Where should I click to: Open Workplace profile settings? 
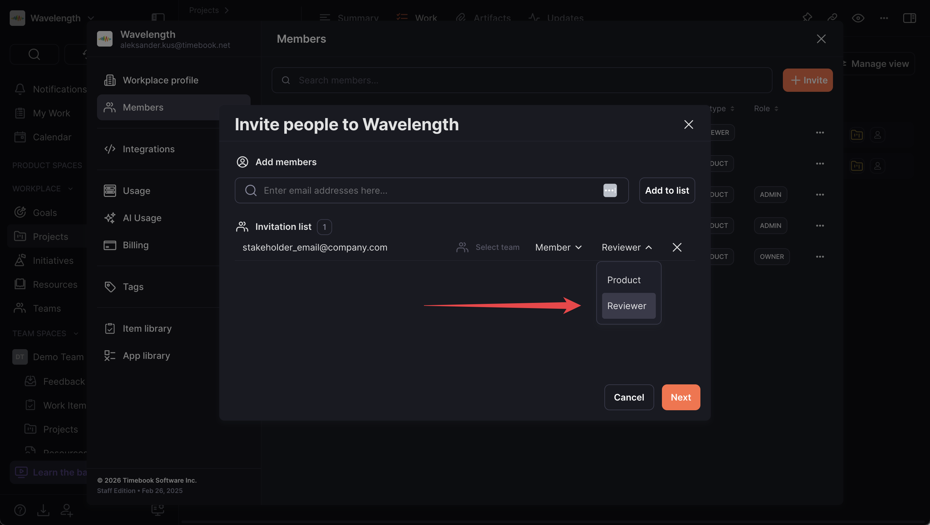coord(160,80)
